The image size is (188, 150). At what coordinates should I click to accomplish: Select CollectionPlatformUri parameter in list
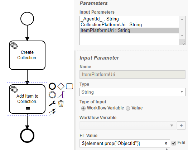(x=111, y=25)
